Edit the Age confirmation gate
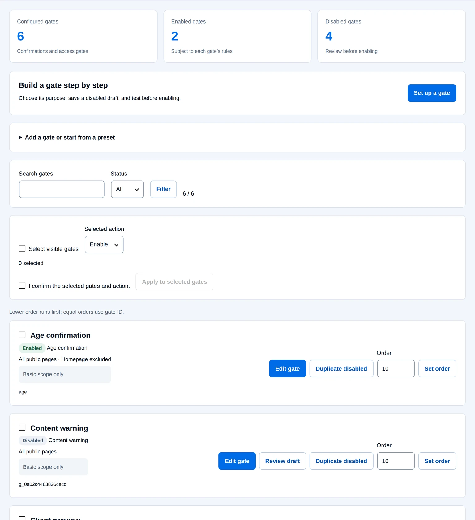 (287, 368)
